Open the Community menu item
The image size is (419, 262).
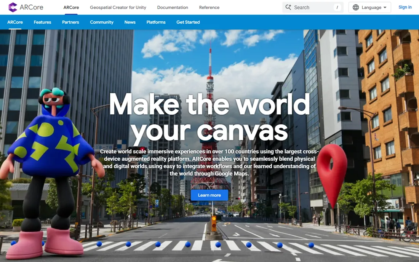[102, 22]
